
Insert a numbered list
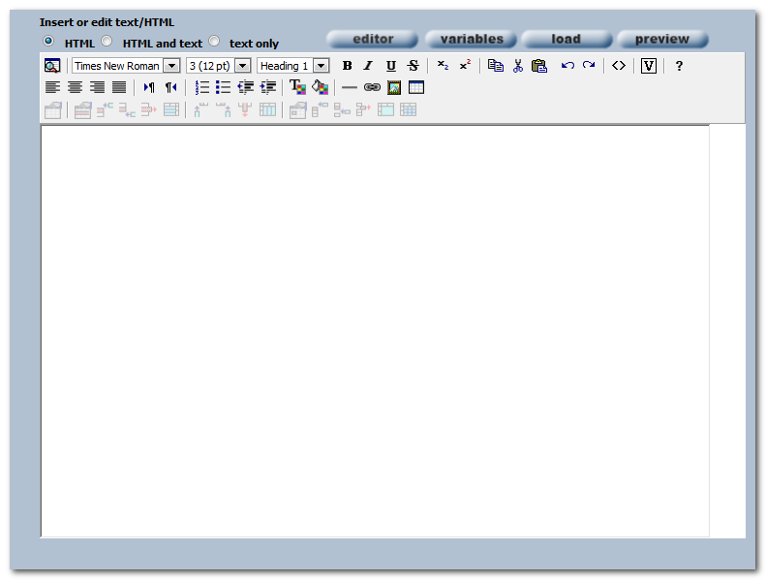(201, 87)
